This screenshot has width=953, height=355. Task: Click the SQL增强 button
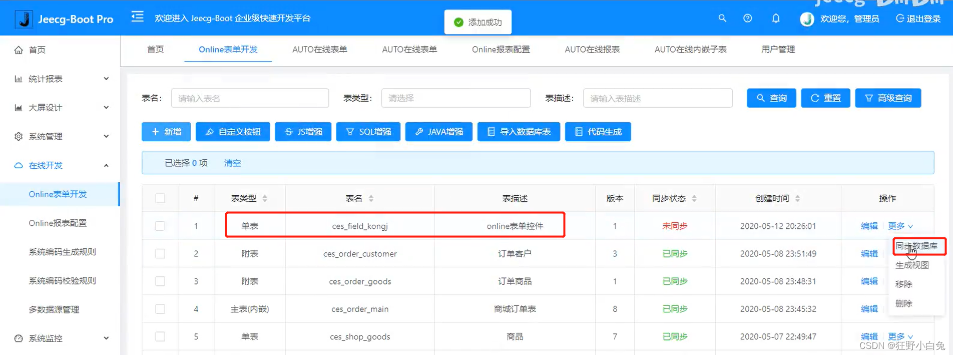[x=368, y=132]
